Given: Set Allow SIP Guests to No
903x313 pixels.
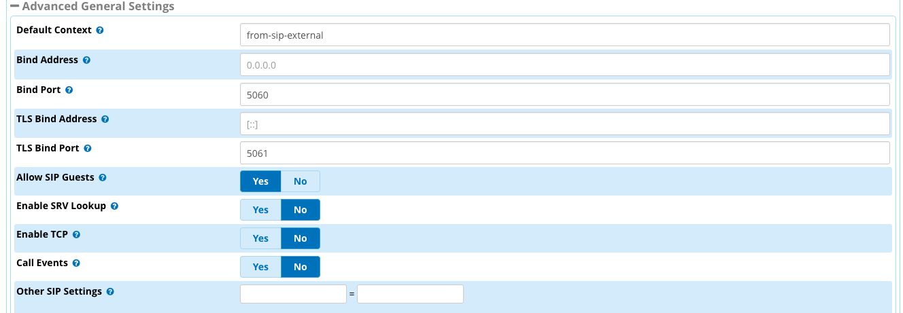Looking at the screenshot, I should [x=300, y=181].
